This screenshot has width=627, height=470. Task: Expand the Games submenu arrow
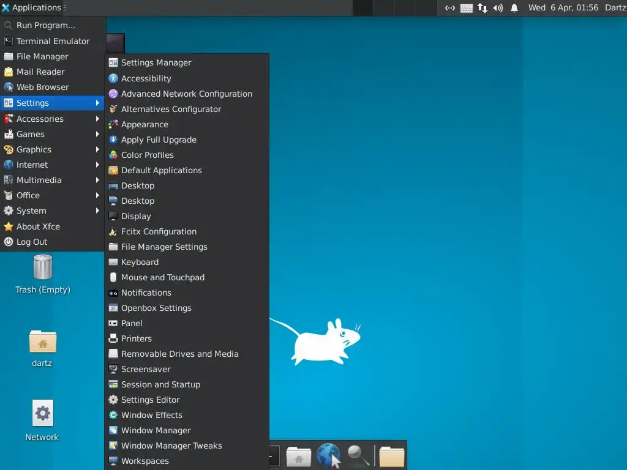97,134
